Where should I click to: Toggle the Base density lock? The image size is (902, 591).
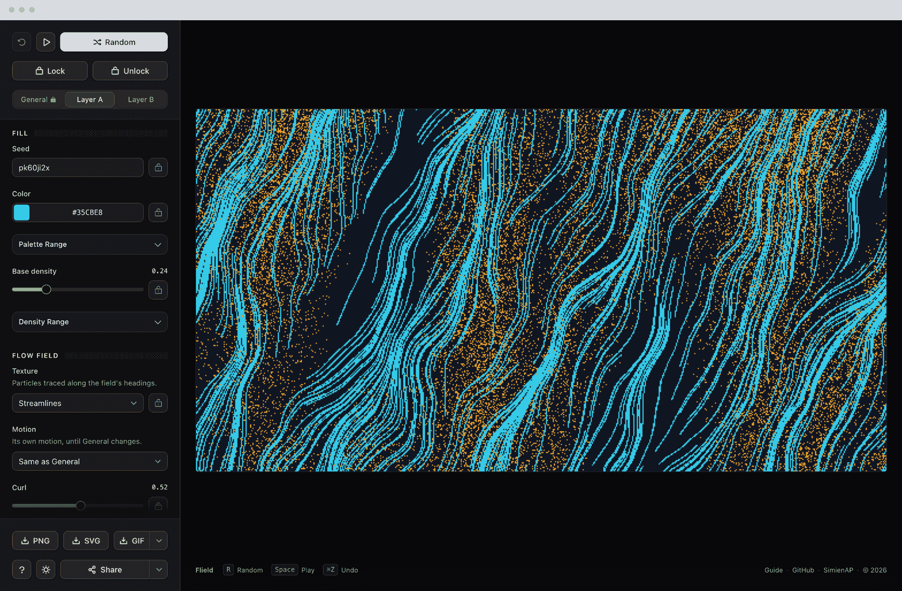click(158, 290)
